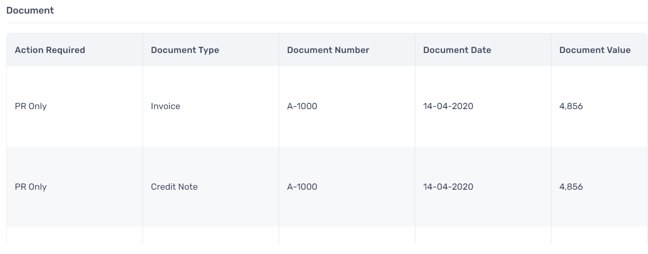This screenshot has height=254, width=648.
Task: Click the Document section heading
Action: [x=30, y=10]
